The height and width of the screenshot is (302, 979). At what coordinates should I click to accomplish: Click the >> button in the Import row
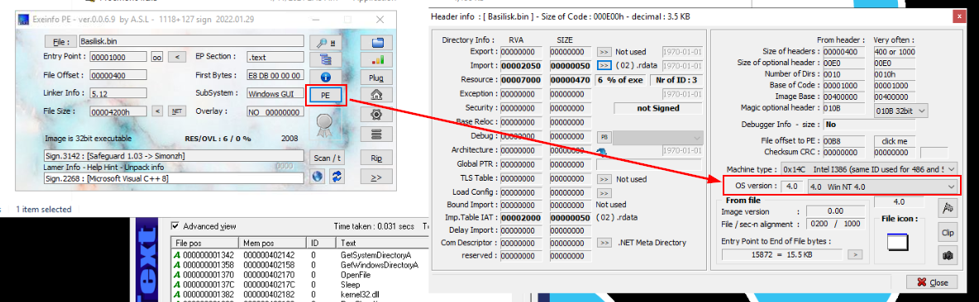(604, 65)
